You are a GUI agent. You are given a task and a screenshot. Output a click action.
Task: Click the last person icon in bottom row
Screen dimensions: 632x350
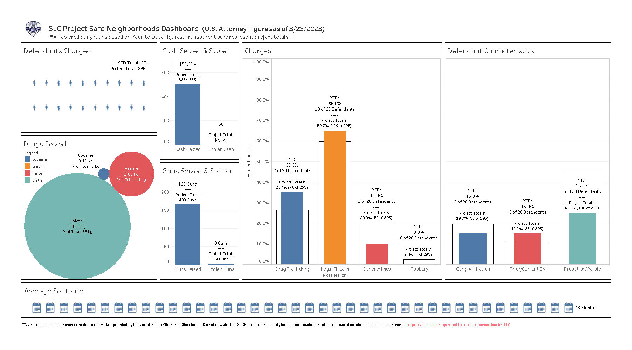tap(144, 107)
